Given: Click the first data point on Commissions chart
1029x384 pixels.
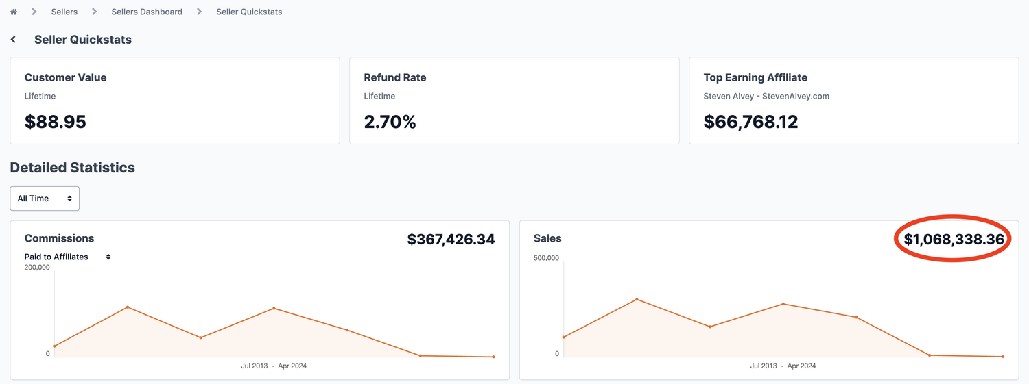Looking at the screenshot, I should [54, 346].
